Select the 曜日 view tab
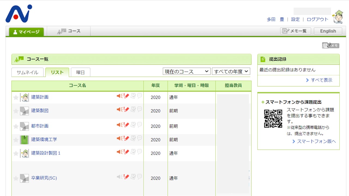Image resolution: width=349 pixels, height=196 pixels. coord(80,72)
